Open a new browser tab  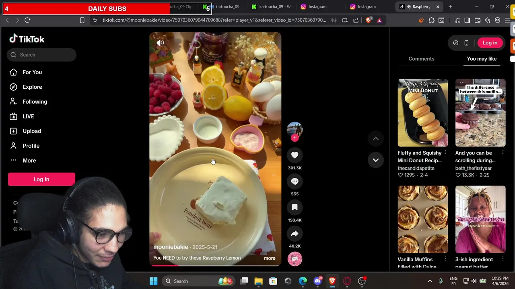(x=450, y=6)
